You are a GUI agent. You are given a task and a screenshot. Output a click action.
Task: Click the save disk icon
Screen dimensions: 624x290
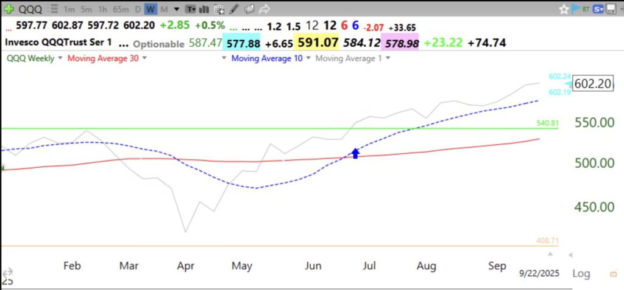(x=611, y=9)
